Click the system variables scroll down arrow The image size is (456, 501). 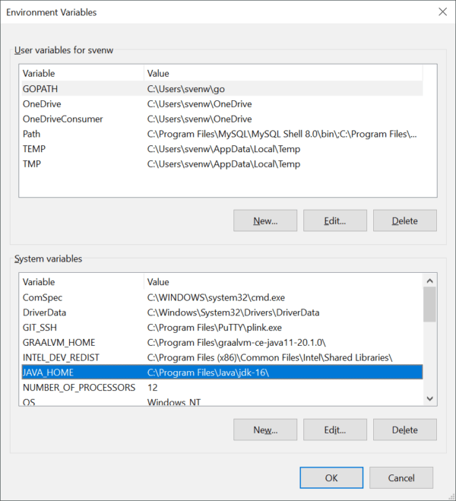430,398
